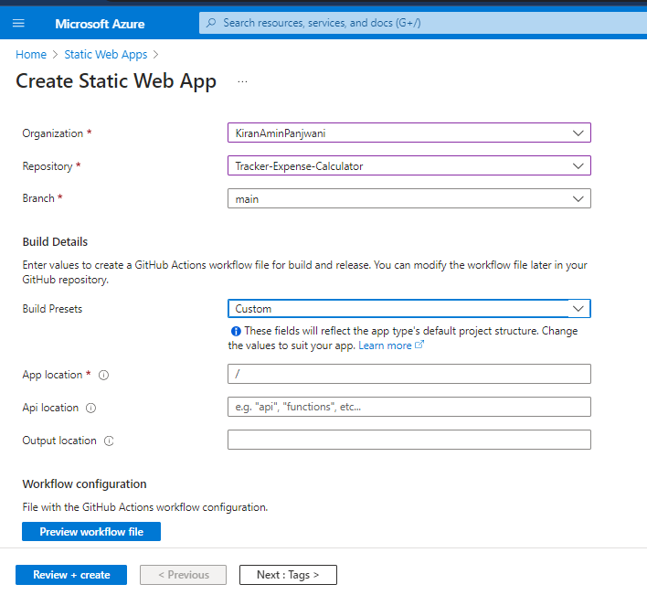Focus the search resources box
Screen dimensions: 647x595
tap(423, 23)
